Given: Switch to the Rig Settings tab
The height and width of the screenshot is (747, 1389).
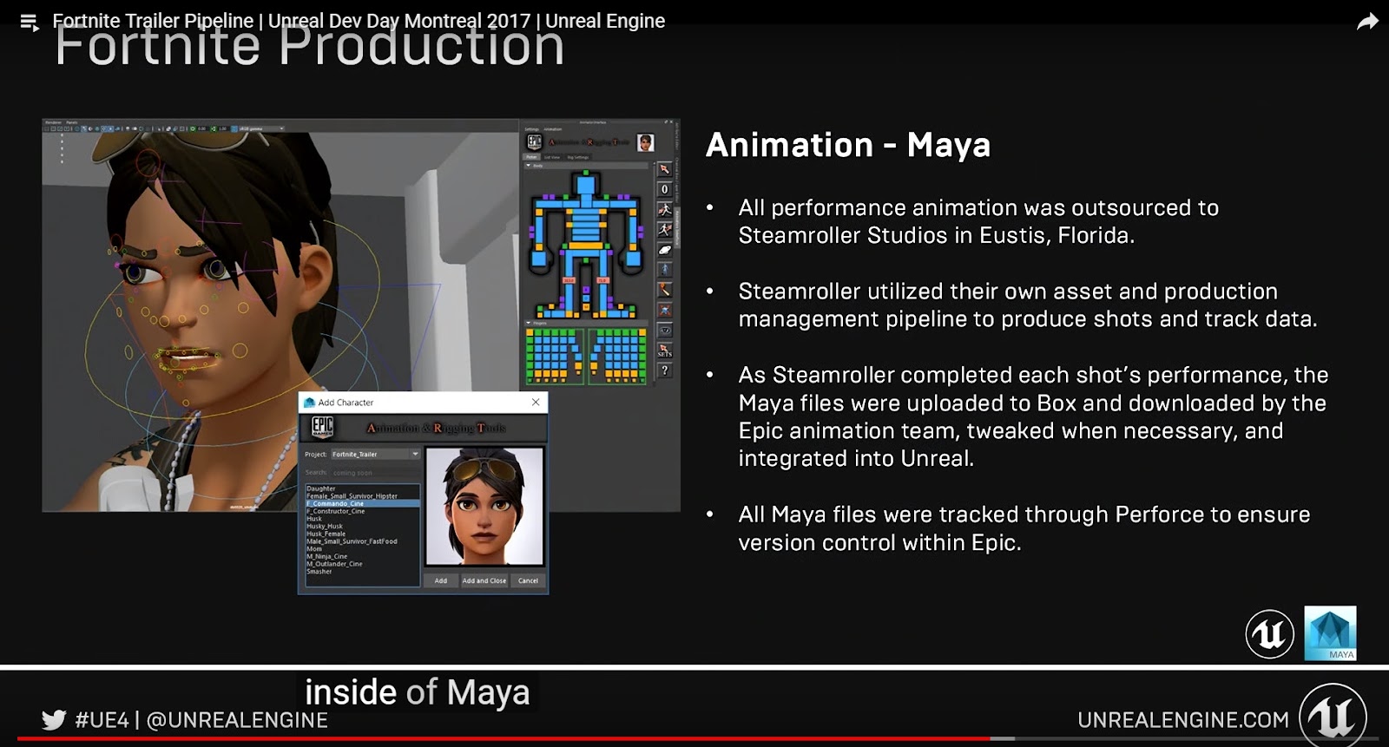Looking at the screenshot, I should pyautogui.click(x=578, y=157).
